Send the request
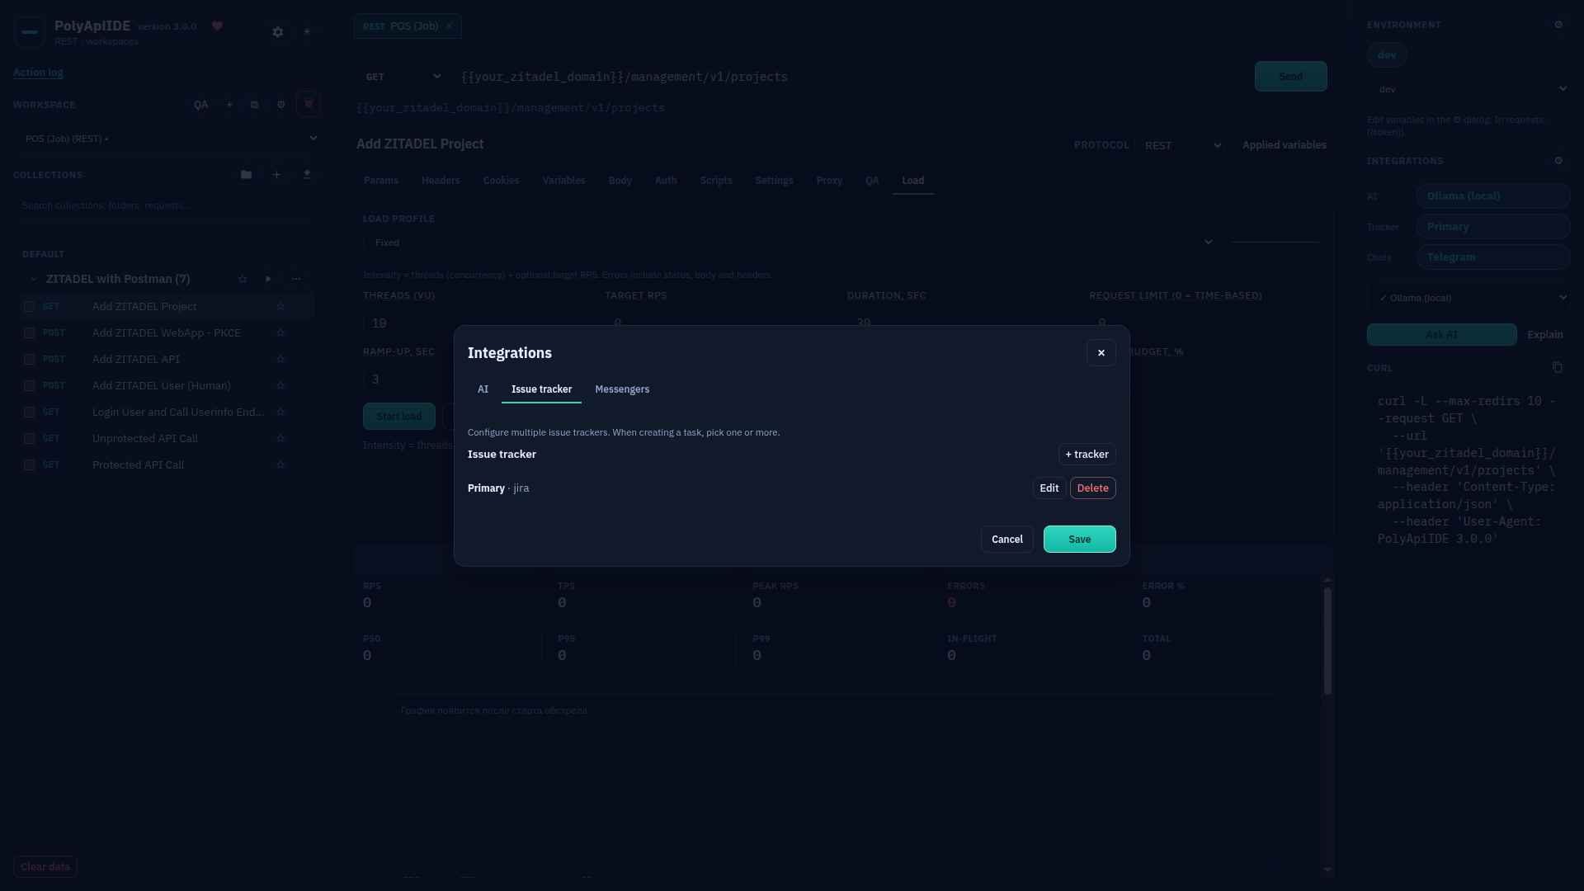The height and width of the screenshot is (891, 1584). coord(1291,77)
